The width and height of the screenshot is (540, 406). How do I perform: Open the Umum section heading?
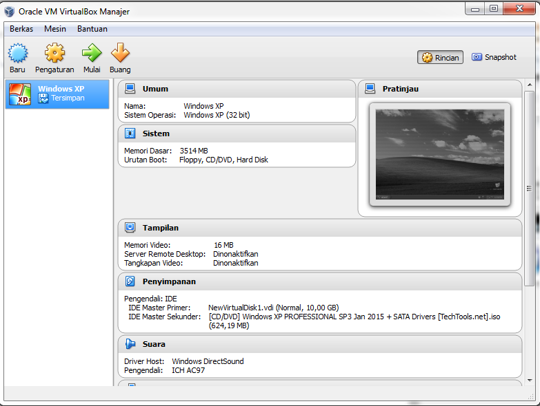(x=155, y=89)
